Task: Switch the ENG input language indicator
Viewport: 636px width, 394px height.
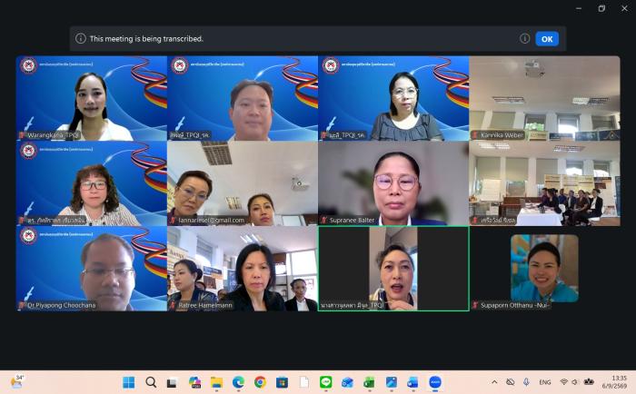Action: (x=545, y=382)
